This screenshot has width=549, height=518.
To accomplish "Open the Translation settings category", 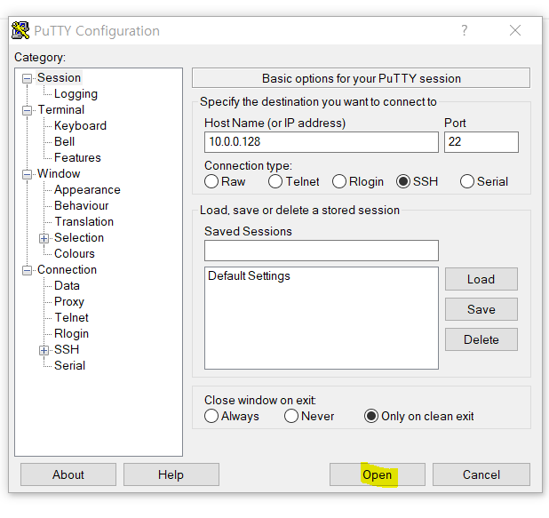I will 84,222.
